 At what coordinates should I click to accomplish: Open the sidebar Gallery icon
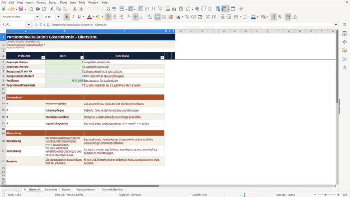point(345,51)
